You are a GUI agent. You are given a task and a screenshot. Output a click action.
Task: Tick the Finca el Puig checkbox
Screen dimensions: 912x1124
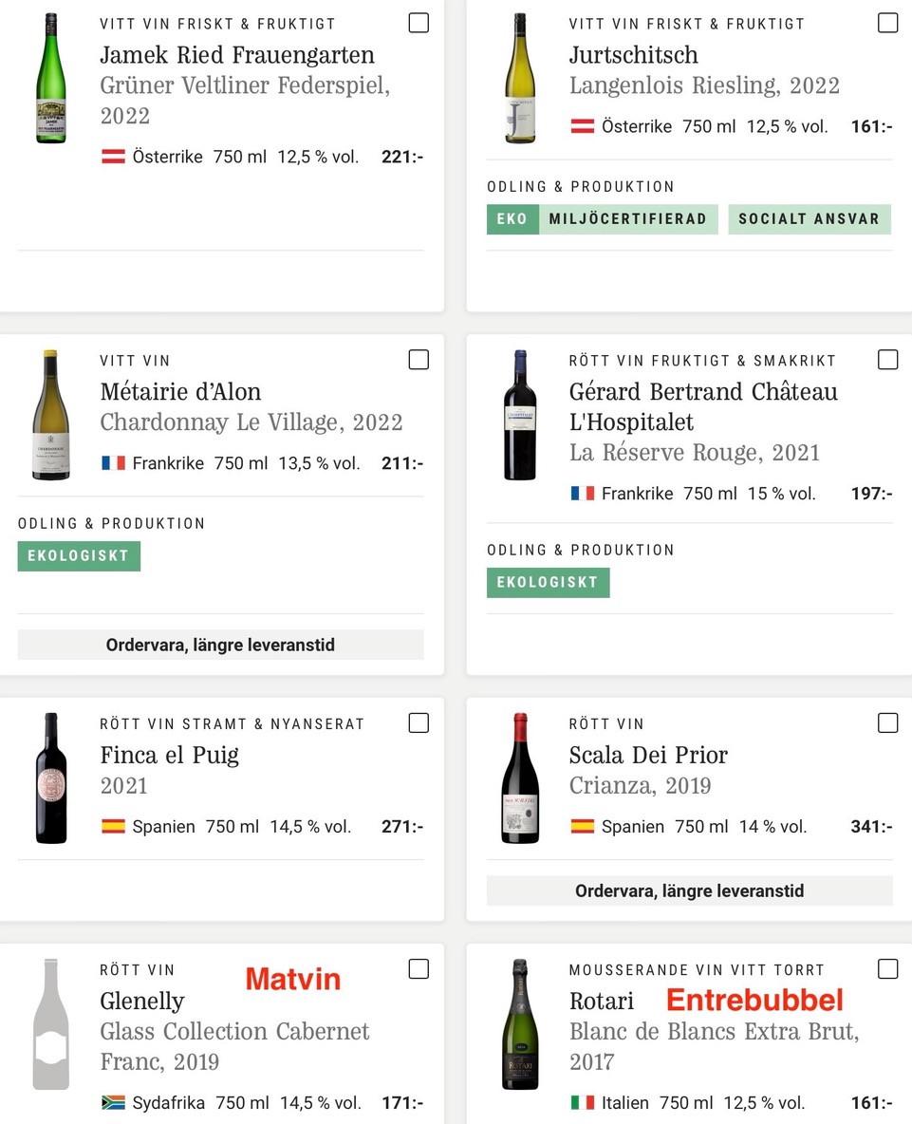click(419, 722)
